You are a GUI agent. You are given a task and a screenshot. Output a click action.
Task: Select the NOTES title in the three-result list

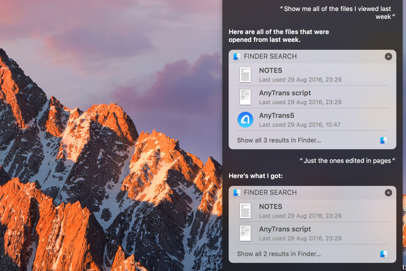pyautogui.click(x=270, y=70)
